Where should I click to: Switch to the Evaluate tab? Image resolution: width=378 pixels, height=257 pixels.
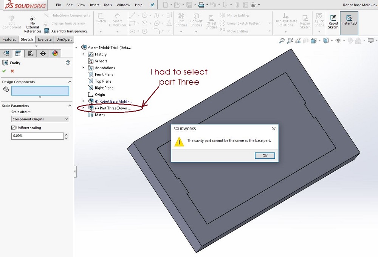[45, 39]
